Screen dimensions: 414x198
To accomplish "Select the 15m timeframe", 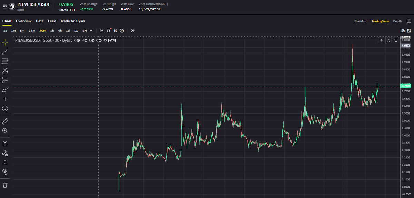I will [x=32, y=31].
